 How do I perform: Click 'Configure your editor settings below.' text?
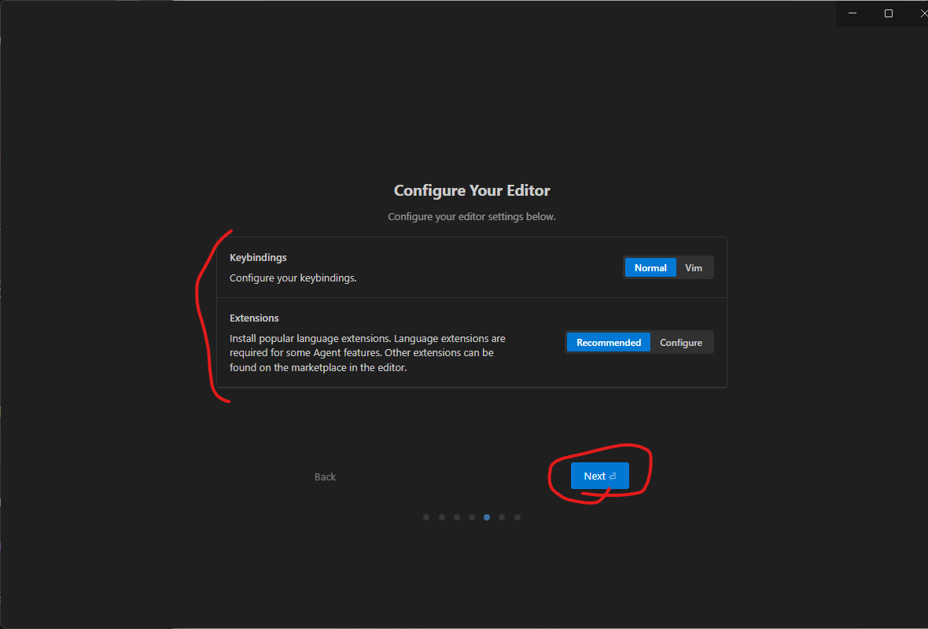[472, 216]
